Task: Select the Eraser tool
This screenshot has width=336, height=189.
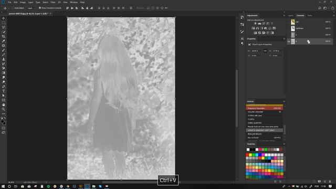Action: pyautogui.click(x=4, y=68)
